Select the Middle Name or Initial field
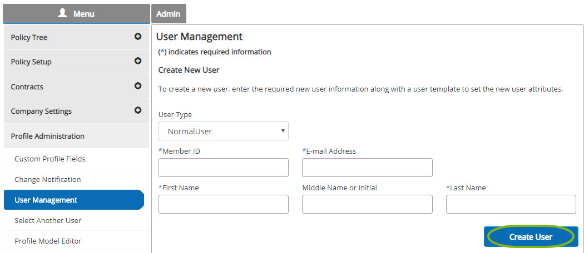 [367, 204]
